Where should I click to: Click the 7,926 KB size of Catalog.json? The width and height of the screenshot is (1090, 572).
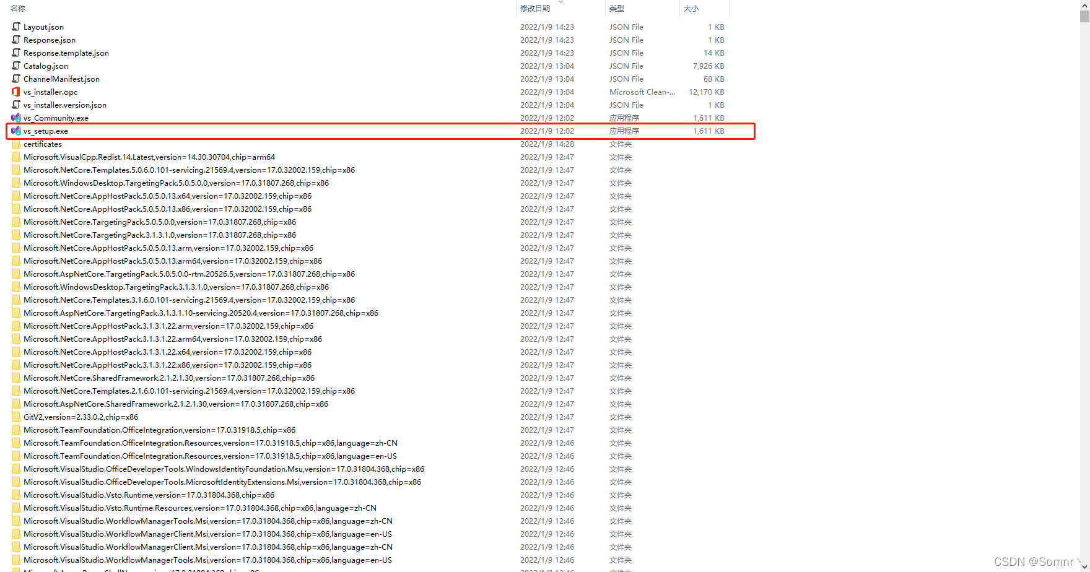click(708, 66)
